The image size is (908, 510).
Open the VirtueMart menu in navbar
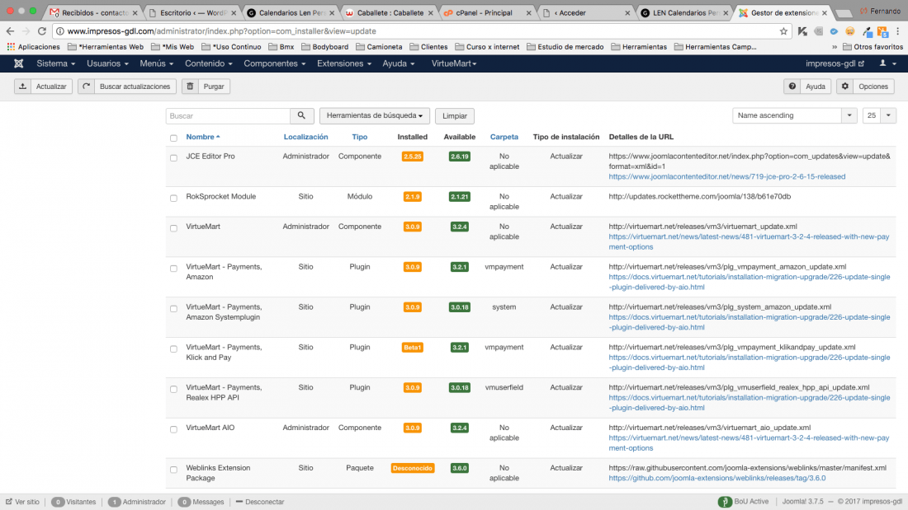point(454,63)
